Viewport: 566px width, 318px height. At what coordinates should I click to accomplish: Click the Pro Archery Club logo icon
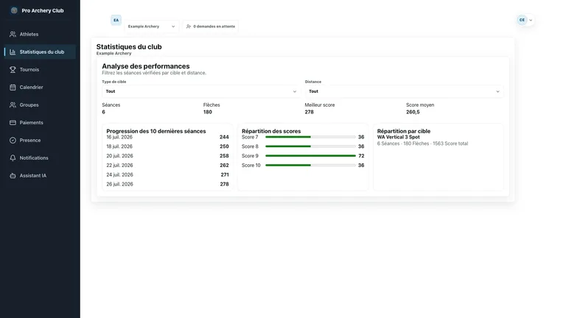point(14,10)
